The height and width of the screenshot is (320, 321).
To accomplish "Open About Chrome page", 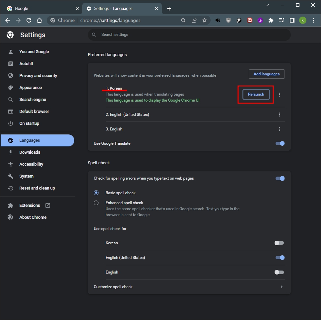I will pyautogui.click(x=33, y=217).
